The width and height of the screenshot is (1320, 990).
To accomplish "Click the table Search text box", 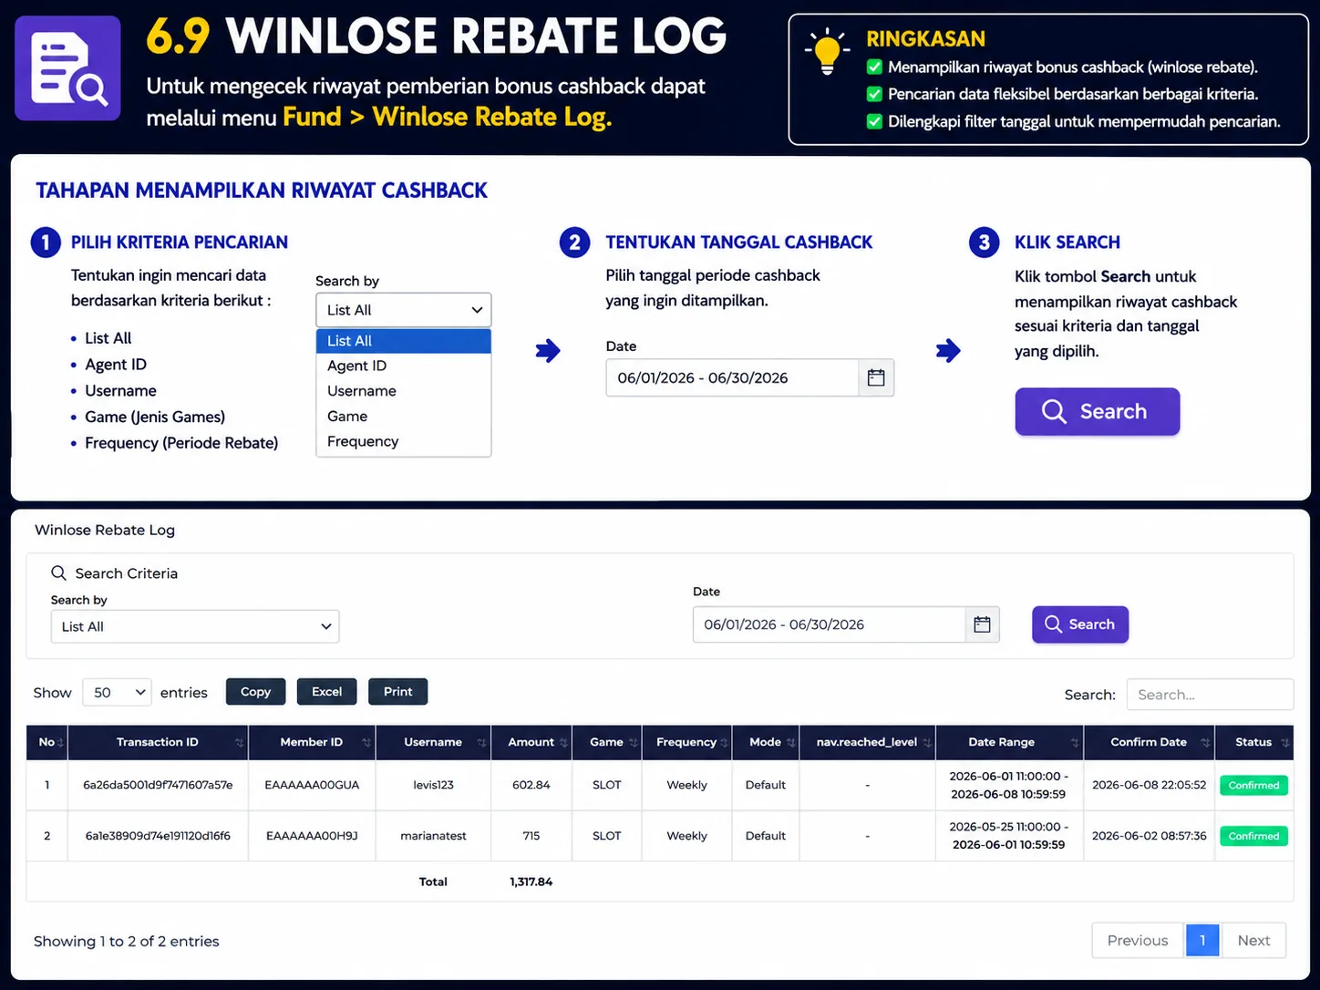I will pos(1210,695).
